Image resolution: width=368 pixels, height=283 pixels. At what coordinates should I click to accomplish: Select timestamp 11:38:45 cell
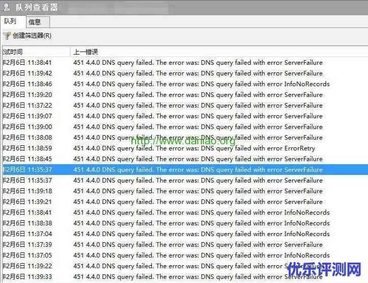tap(27, 159)
